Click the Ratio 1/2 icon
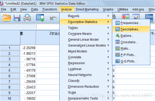The image size is (155, 101). click(x=118, y=49)
